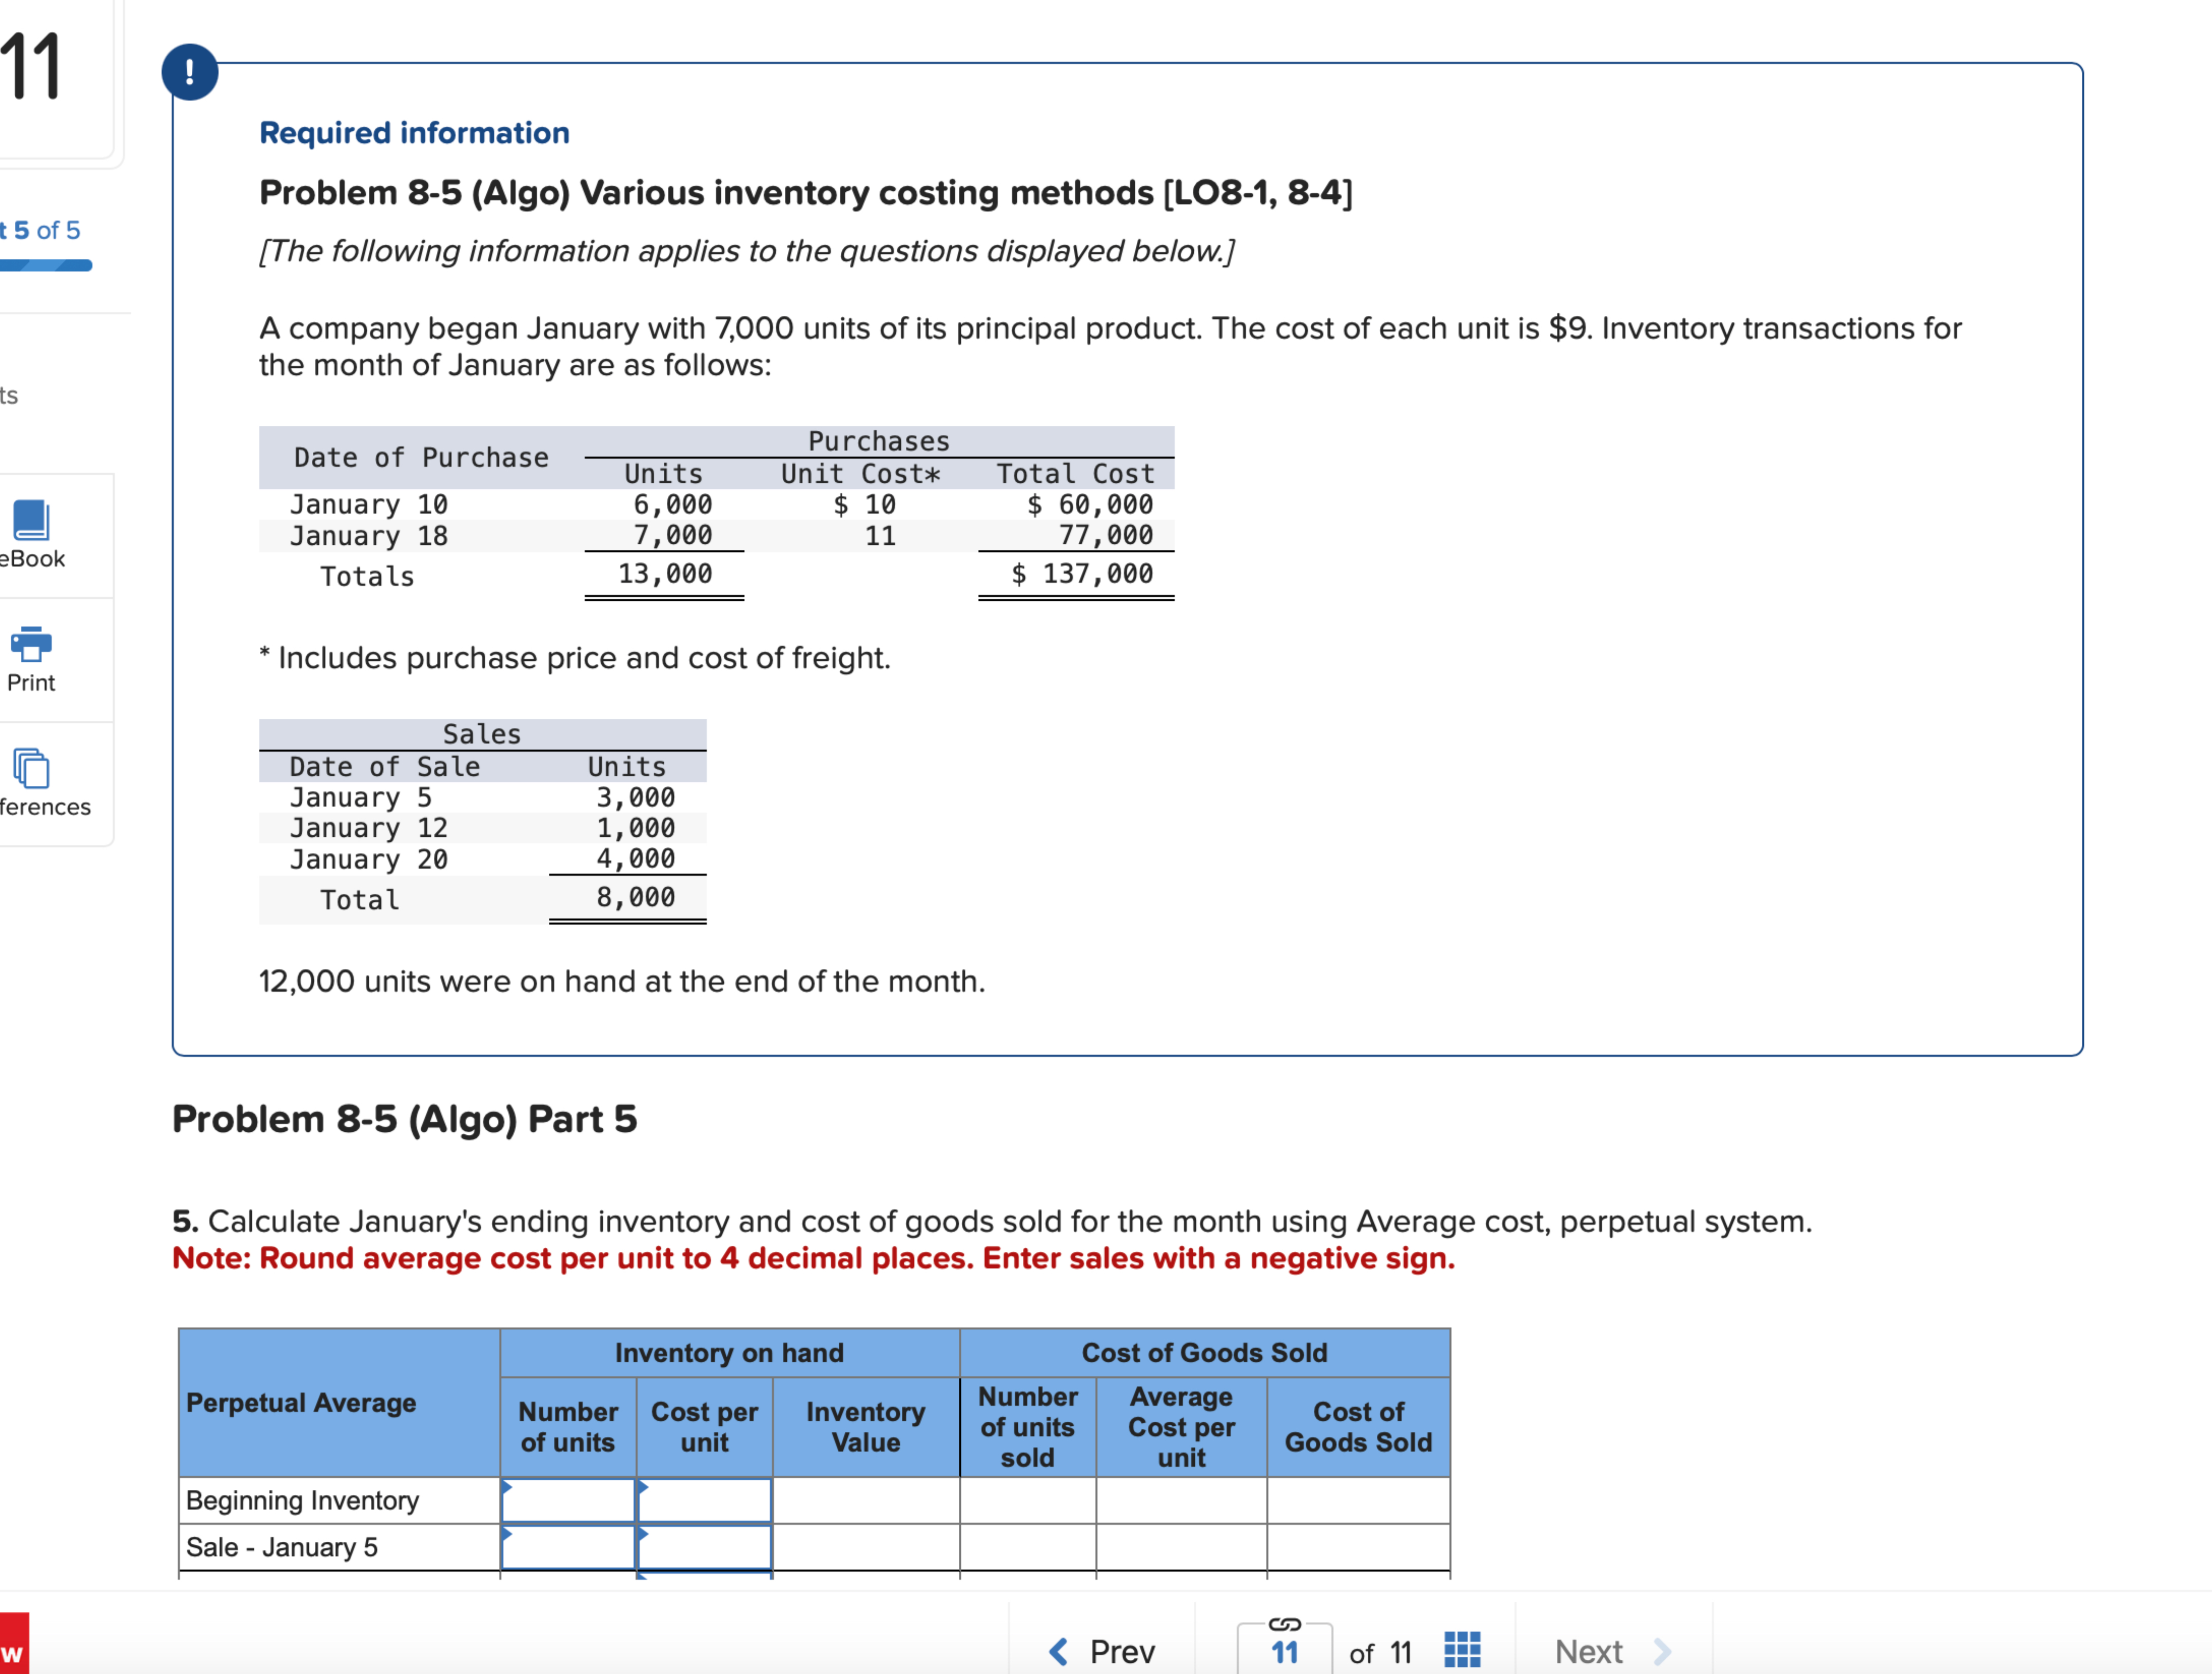Open the question overview grid icon
Screen dimensions: 2212x1674
point(1462,1650)
